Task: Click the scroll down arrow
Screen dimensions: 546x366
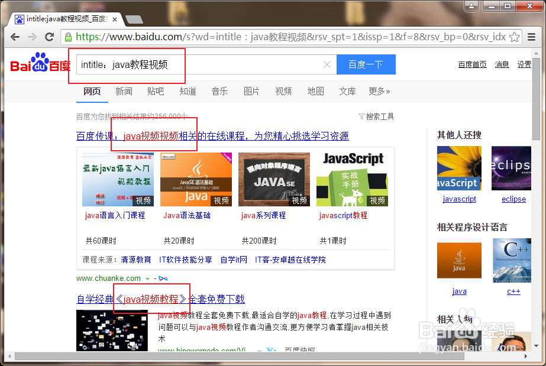Action: (537, 346)
